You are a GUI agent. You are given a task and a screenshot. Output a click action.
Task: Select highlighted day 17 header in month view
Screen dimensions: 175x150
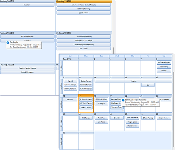[x=86, y=96]
